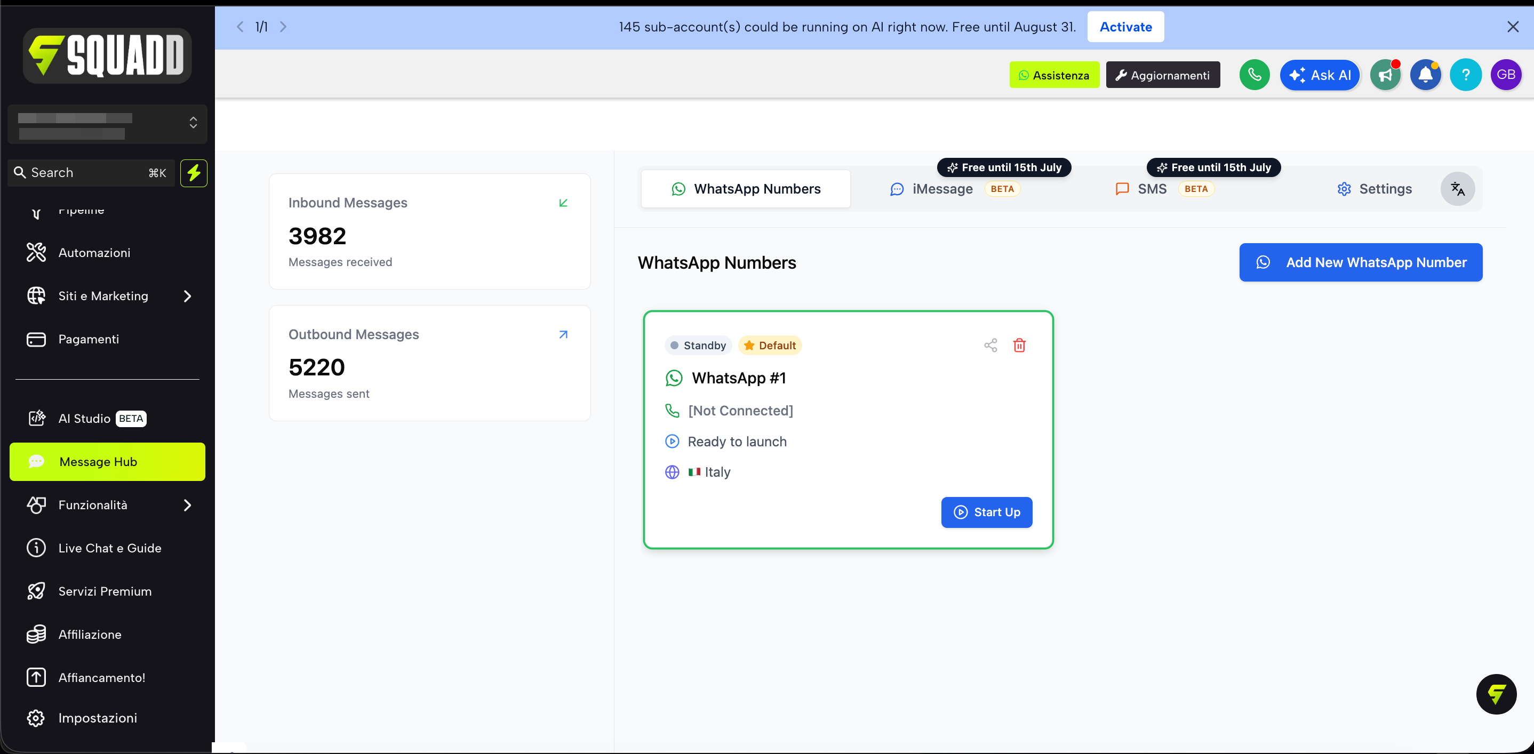Viewport: 1534px width, 754px height.
Task: Delete WhatsApp #1 with the trash icon
Action: point(1019,345)
